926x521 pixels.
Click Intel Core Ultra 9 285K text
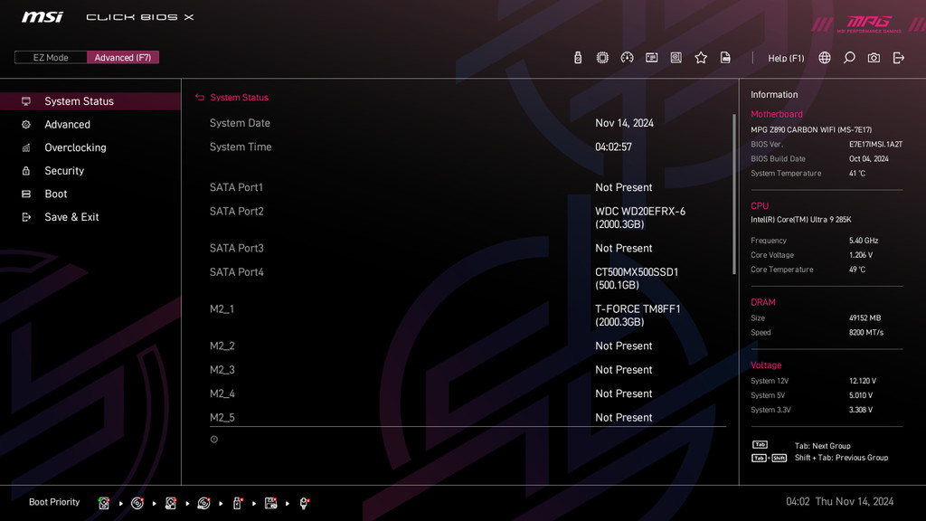pyautogui.click(x=801, y=220)
